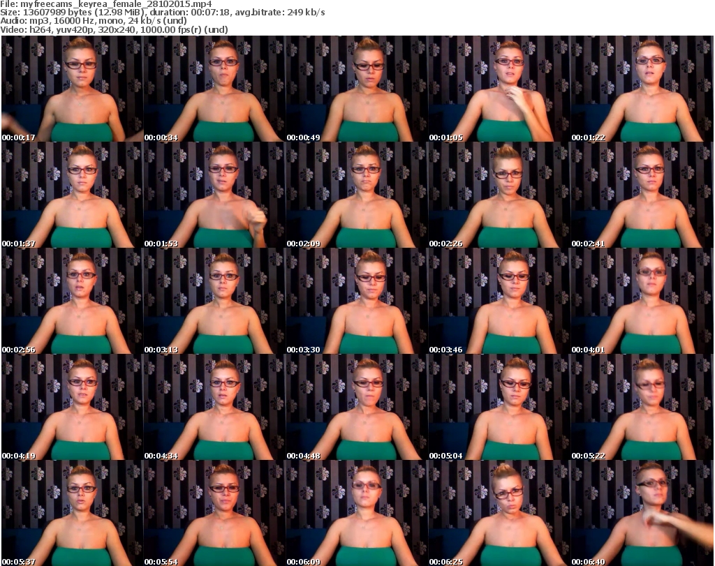Select the 00:06:25 frame
The image size is (715, 566).
pos(499,513)
